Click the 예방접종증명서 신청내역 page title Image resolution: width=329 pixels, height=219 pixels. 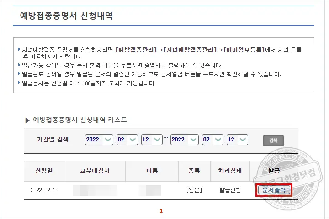[66, 16]
